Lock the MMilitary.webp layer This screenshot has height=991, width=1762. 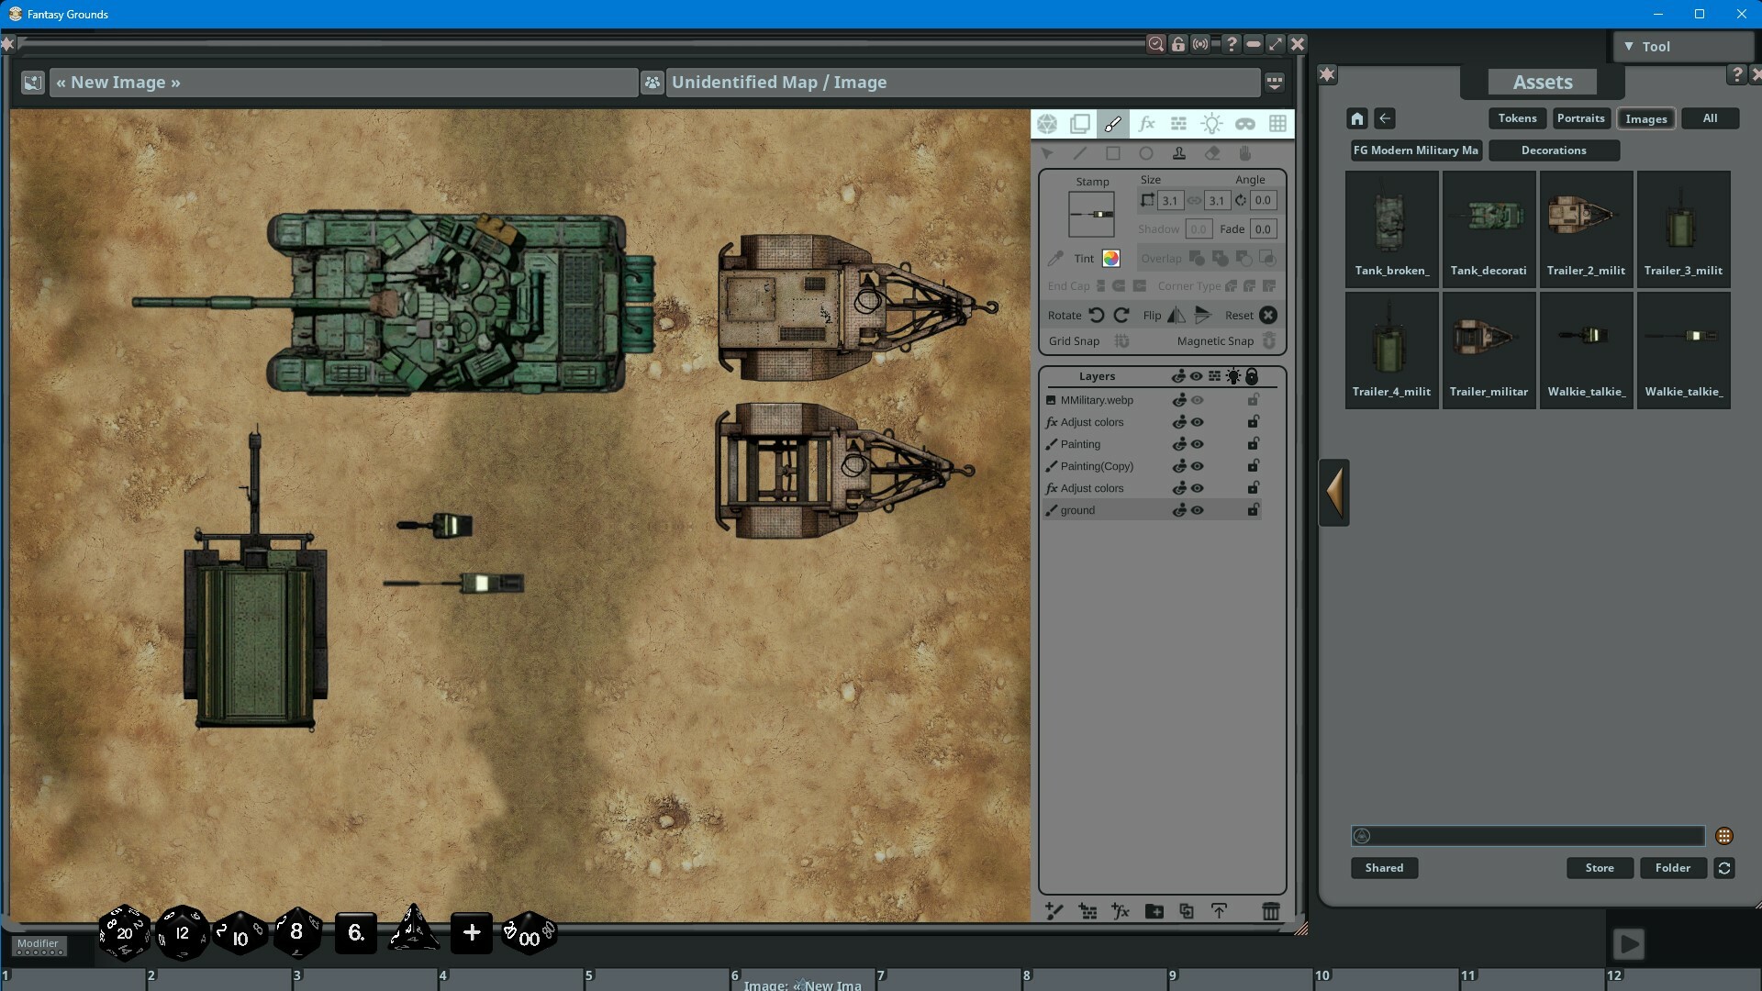tap(1253, 400)
